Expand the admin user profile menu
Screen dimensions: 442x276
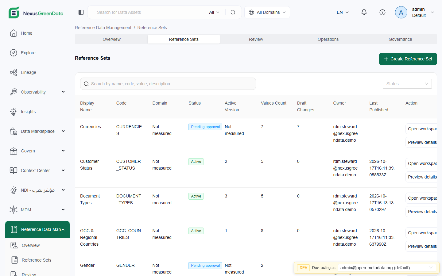pos(432,12)
